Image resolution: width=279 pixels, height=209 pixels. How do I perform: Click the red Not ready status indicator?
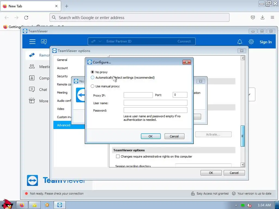[26, 193]
